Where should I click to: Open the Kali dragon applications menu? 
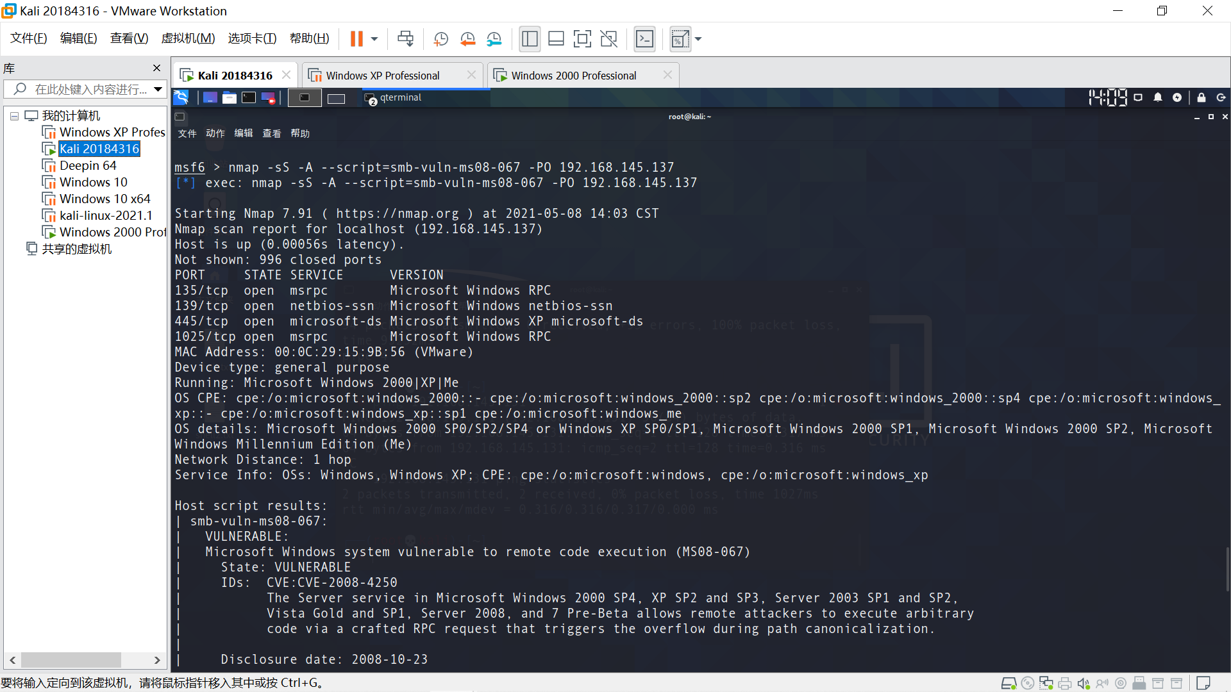(181, 97)
